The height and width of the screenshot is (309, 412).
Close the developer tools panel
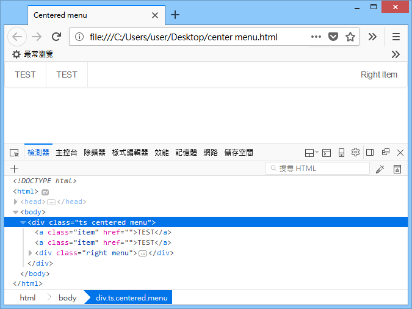400,153
